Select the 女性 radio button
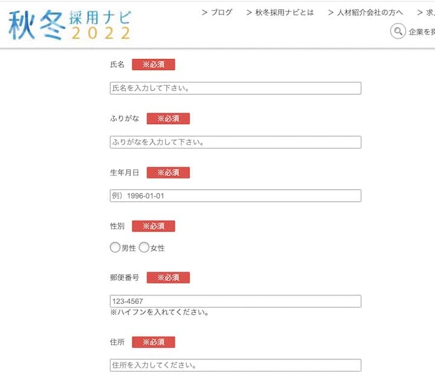This screenshot has height=381, width=435. click(x=144, y=247)
